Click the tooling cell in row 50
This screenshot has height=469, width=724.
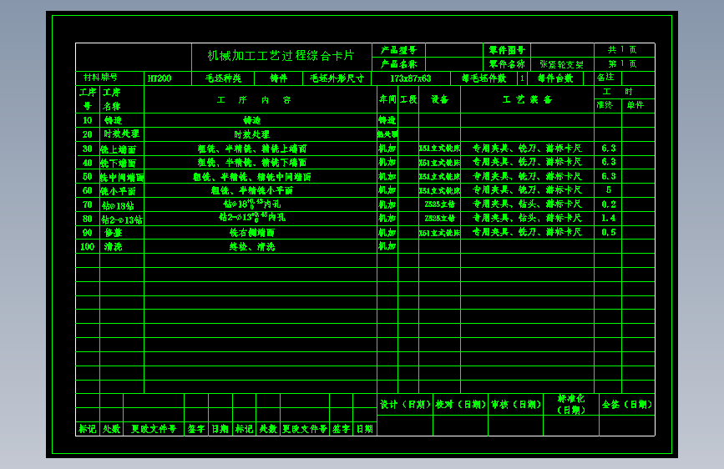[527, 176]
